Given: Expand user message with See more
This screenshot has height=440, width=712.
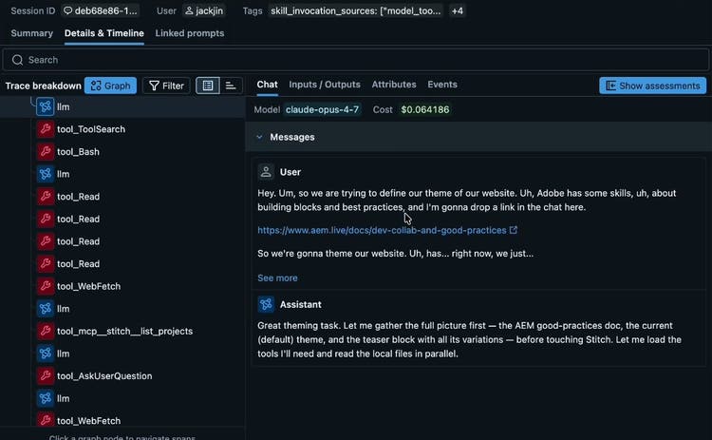Looking at the screenshot, I should 277,277.
